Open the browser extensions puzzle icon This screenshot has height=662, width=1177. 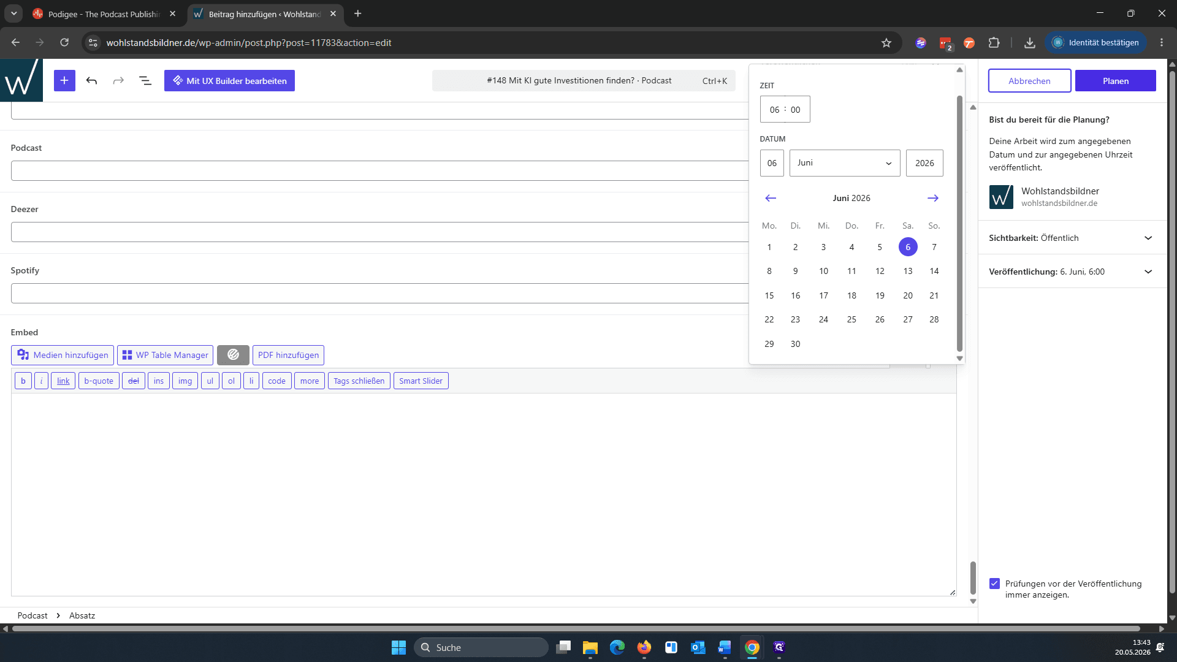tap(994, 42)
